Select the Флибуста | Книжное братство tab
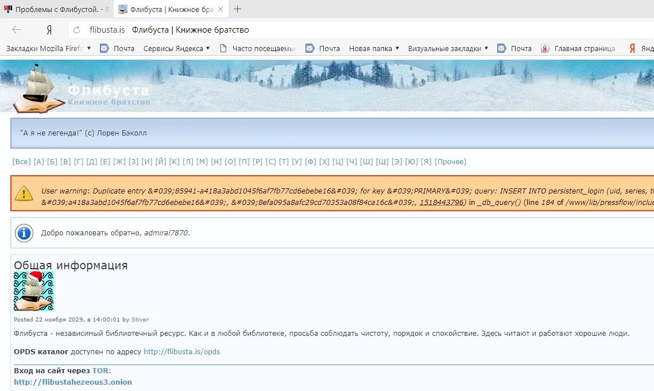The height and width of the screenshot is (391, 654). 171,9
